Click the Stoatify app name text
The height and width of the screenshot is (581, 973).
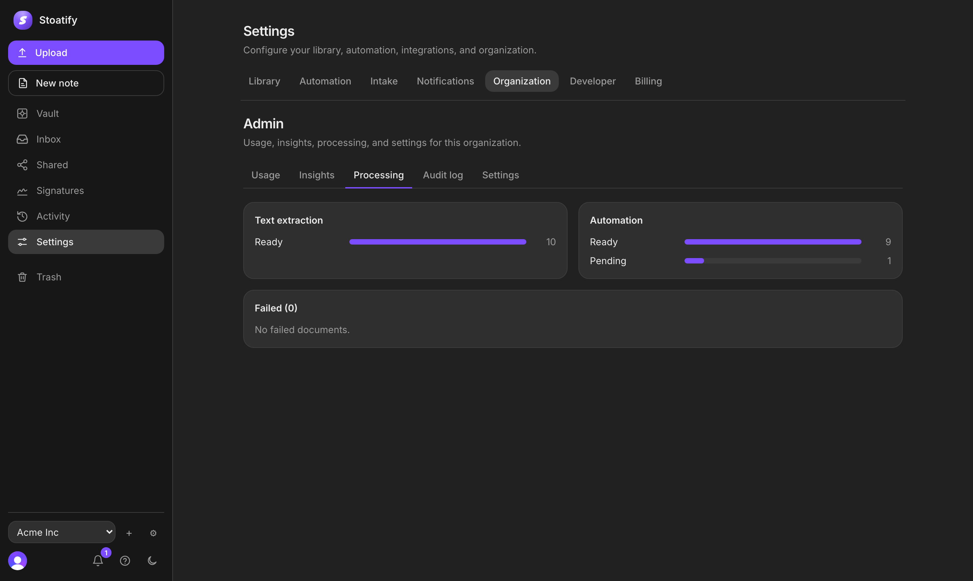click(x=58, y=20)
